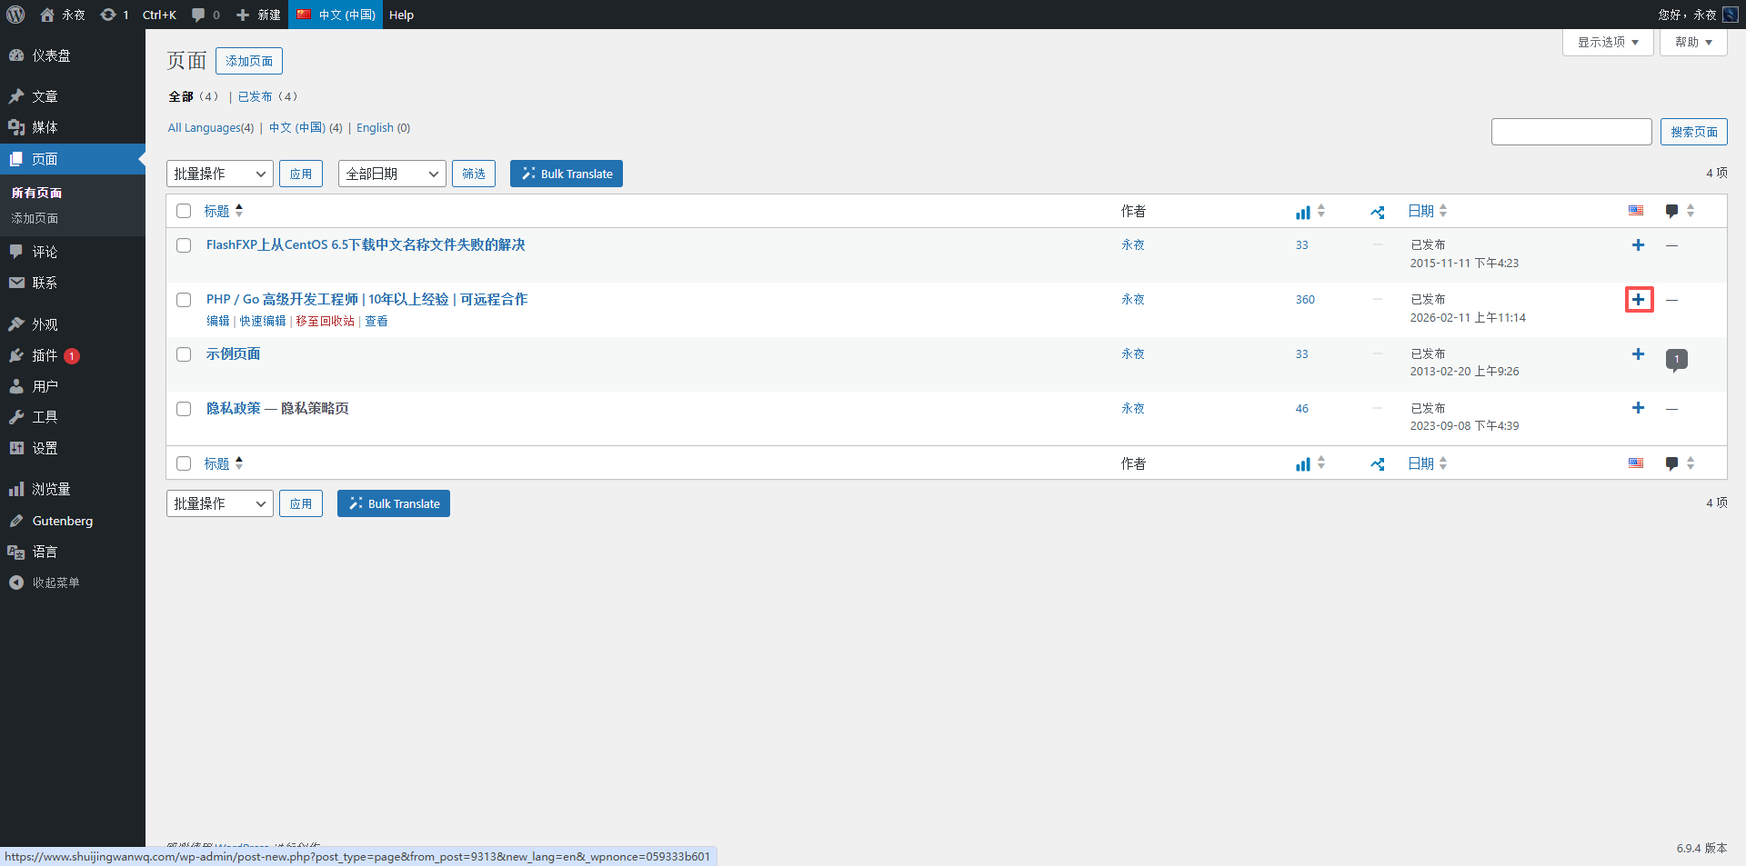1746x866 pixels.
Task: Open the comments bubble icon in admin bar
Action: tap(198, 15)
